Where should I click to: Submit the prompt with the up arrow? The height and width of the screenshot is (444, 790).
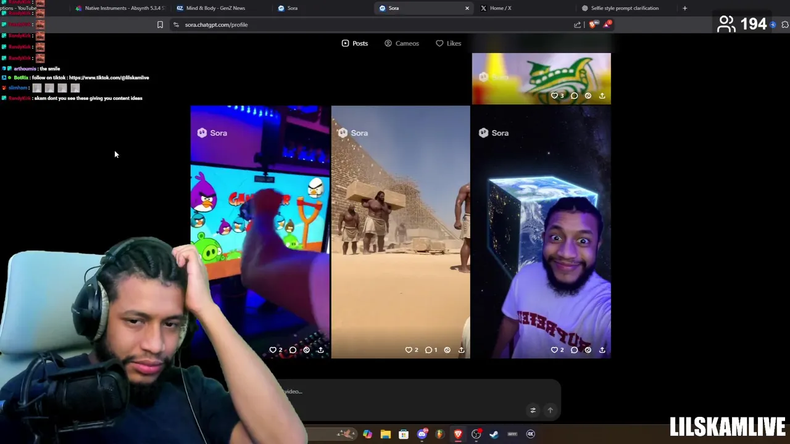550,410
